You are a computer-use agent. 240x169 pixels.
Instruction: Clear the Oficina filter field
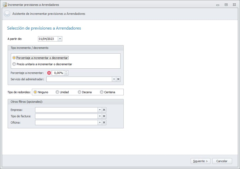point(104,123)
